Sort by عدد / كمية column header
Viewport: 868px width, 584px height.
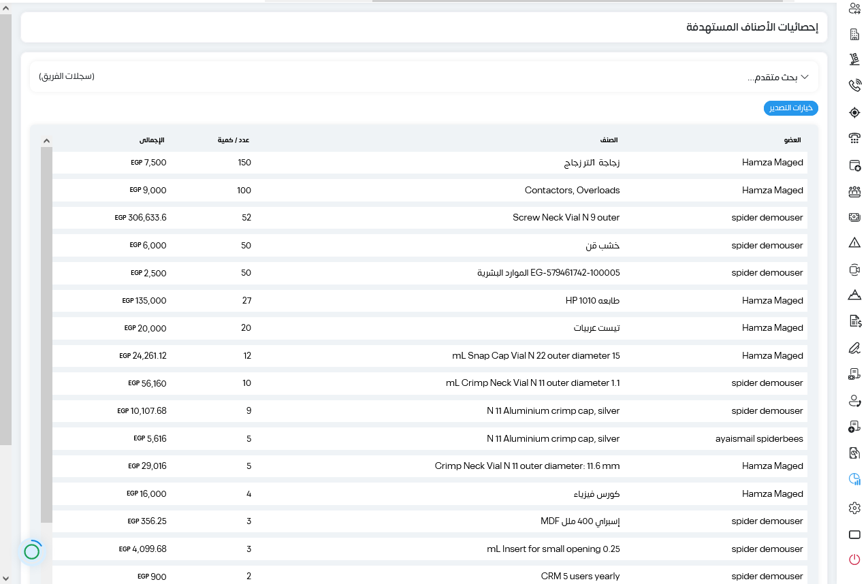234,140
